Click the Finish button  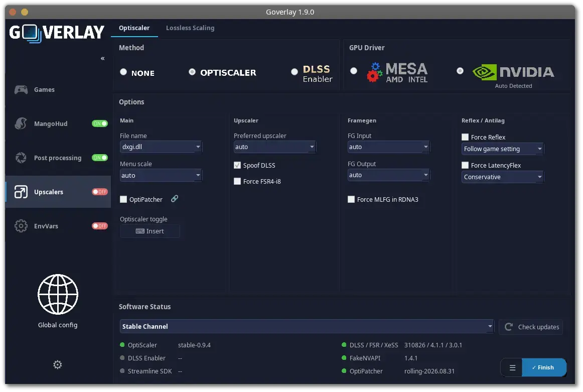544,367
